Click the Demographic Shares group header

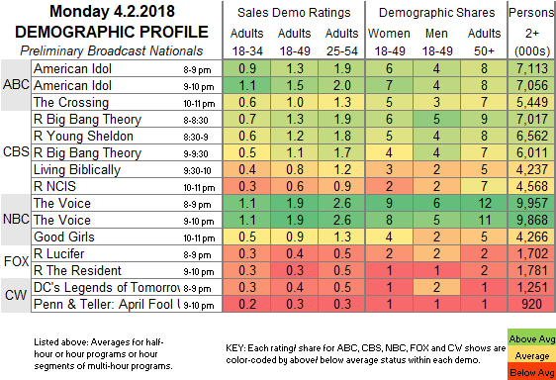[x=436, y=13]
